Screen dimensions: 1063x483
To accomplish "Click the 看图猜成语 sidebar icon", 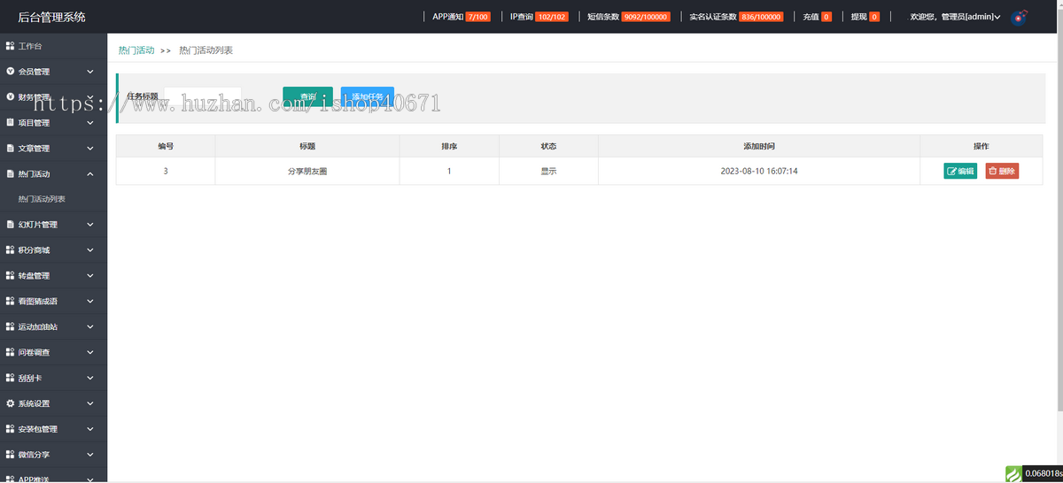I will (10, 302).
